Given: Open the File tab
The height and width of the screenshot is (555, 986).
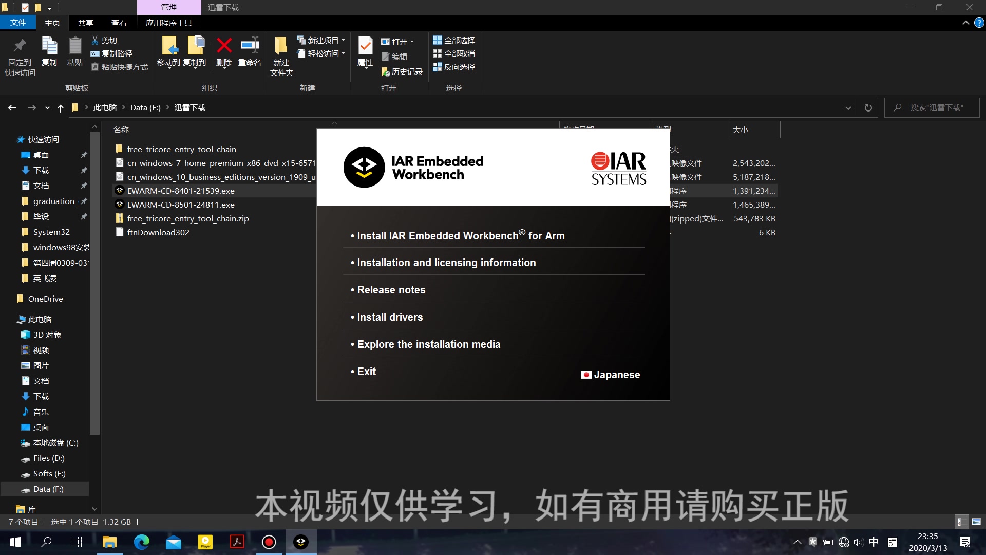Looking at the screenshot, I should click(18, 23).
